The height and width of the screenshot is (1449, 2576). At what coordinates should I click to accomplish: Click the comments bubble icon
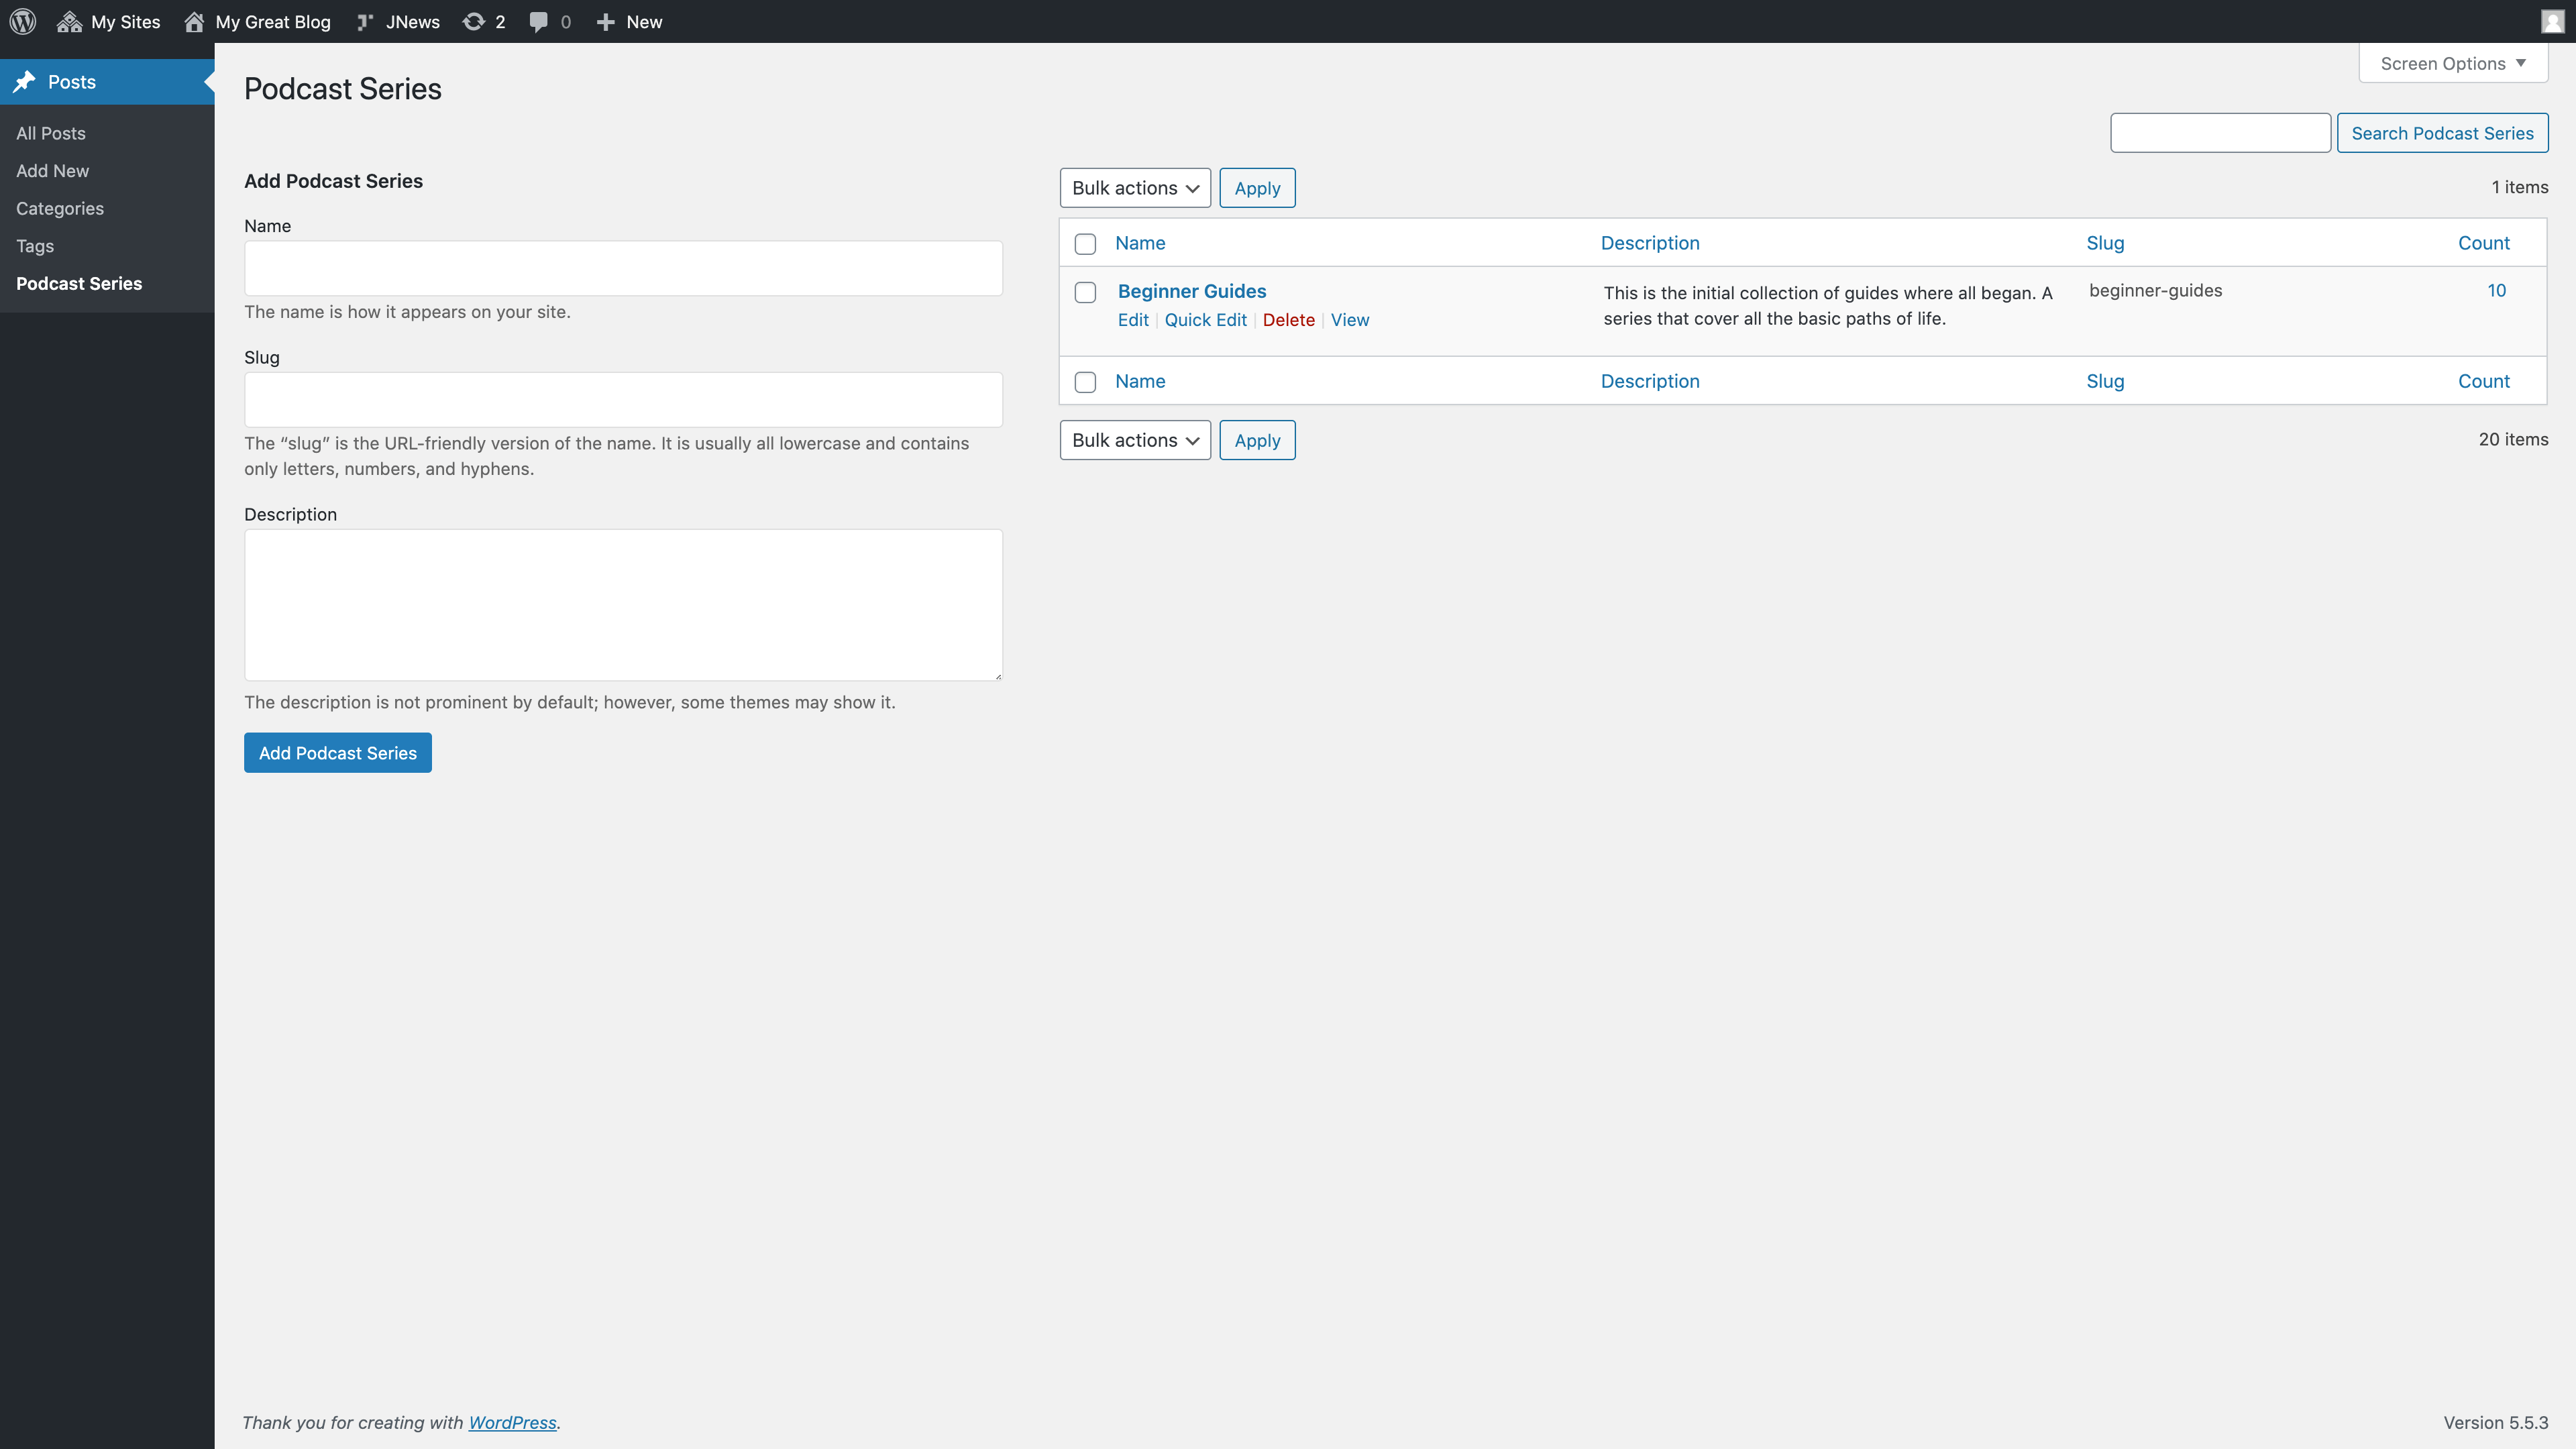(538, 21)
